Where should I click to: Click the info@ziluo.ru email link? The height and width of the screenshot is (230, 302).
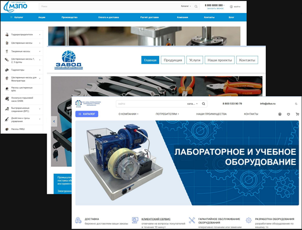268,103
